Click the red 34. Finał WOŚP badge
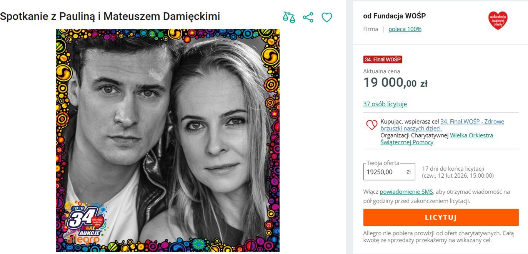 coord(382,59)
